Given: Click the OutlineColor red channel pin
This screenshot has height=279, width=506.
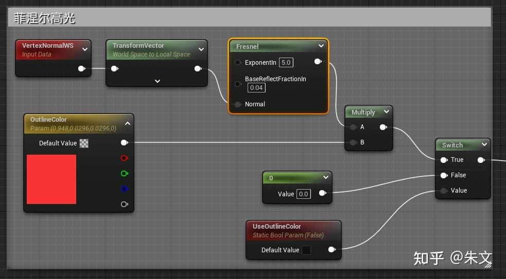Looking at the screenshot, I should 124,158.
